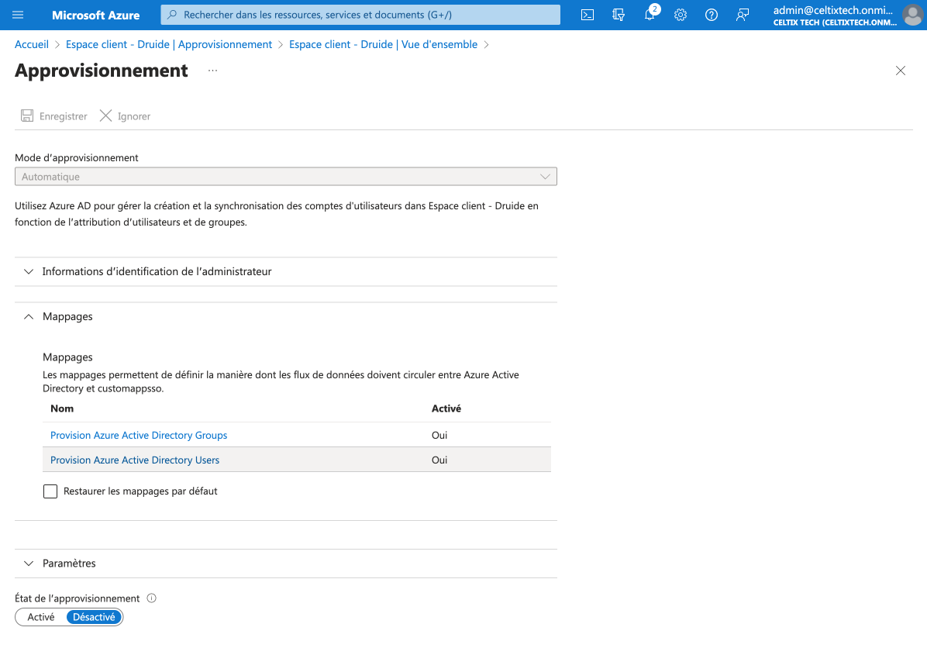Open portal settings gear
927x648 pixels.
(681, 15)
